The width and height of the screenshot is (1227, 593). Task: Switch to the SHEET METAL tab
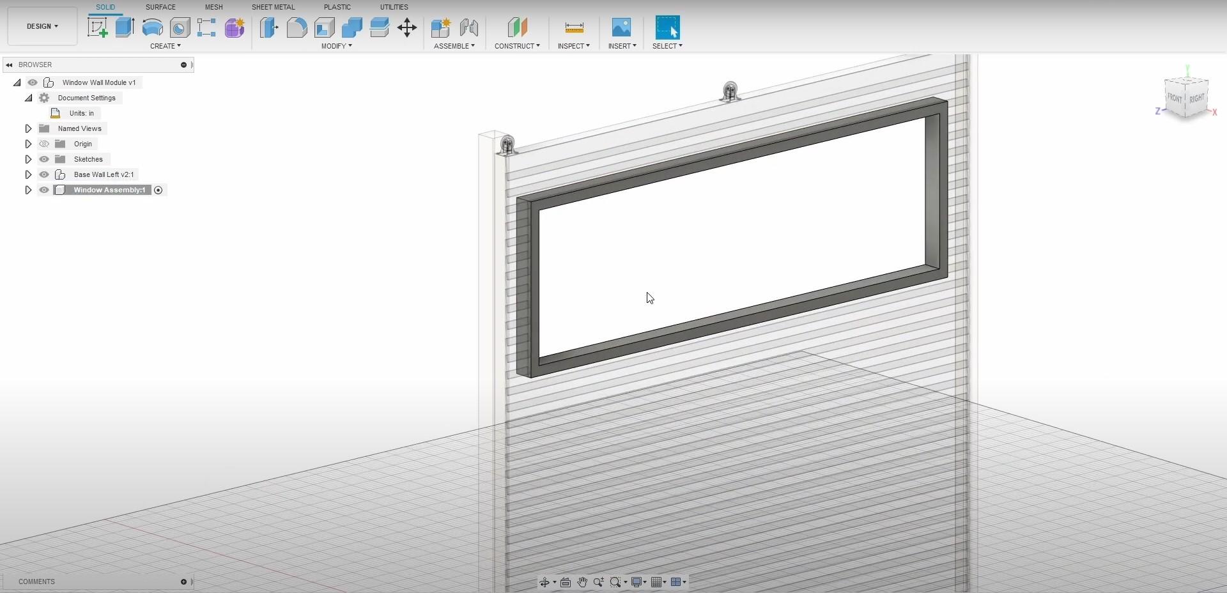[274, 7]
